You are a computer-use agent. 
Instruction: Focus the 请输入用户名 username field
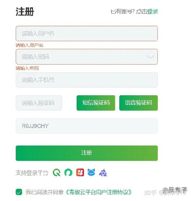[87, 33]
